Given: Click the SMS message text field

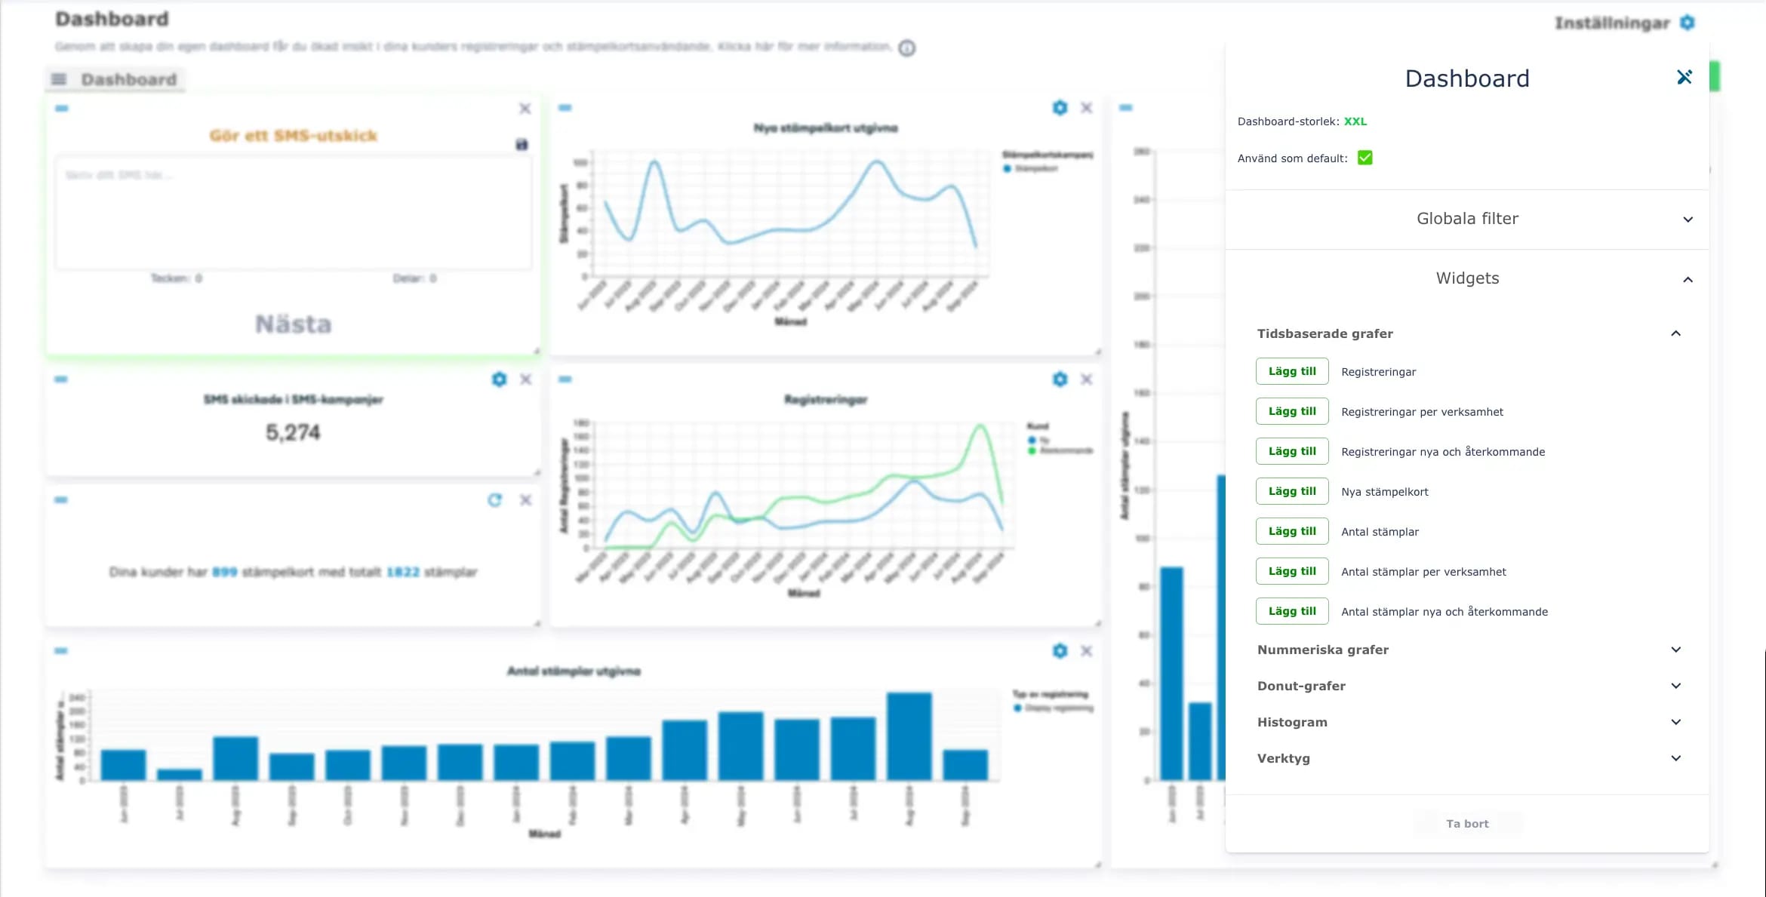Looking at the screenshot, I should click(x=293, y=213).
